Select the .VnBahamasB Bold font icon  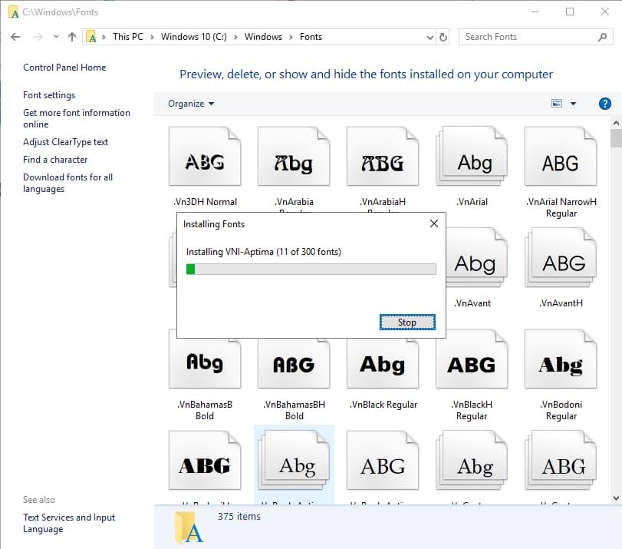point(205,365)
